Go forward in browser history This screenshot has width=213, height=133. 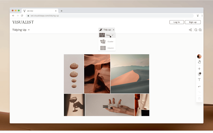(18, 16)
